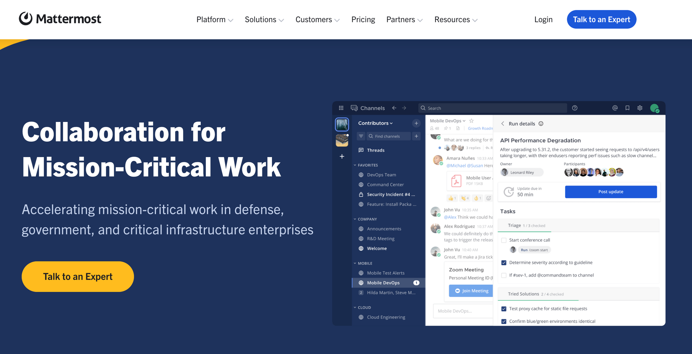The width and height of the screenshot is (692, 354).
Task: Click the Find channels field
Action: point(389,136)
